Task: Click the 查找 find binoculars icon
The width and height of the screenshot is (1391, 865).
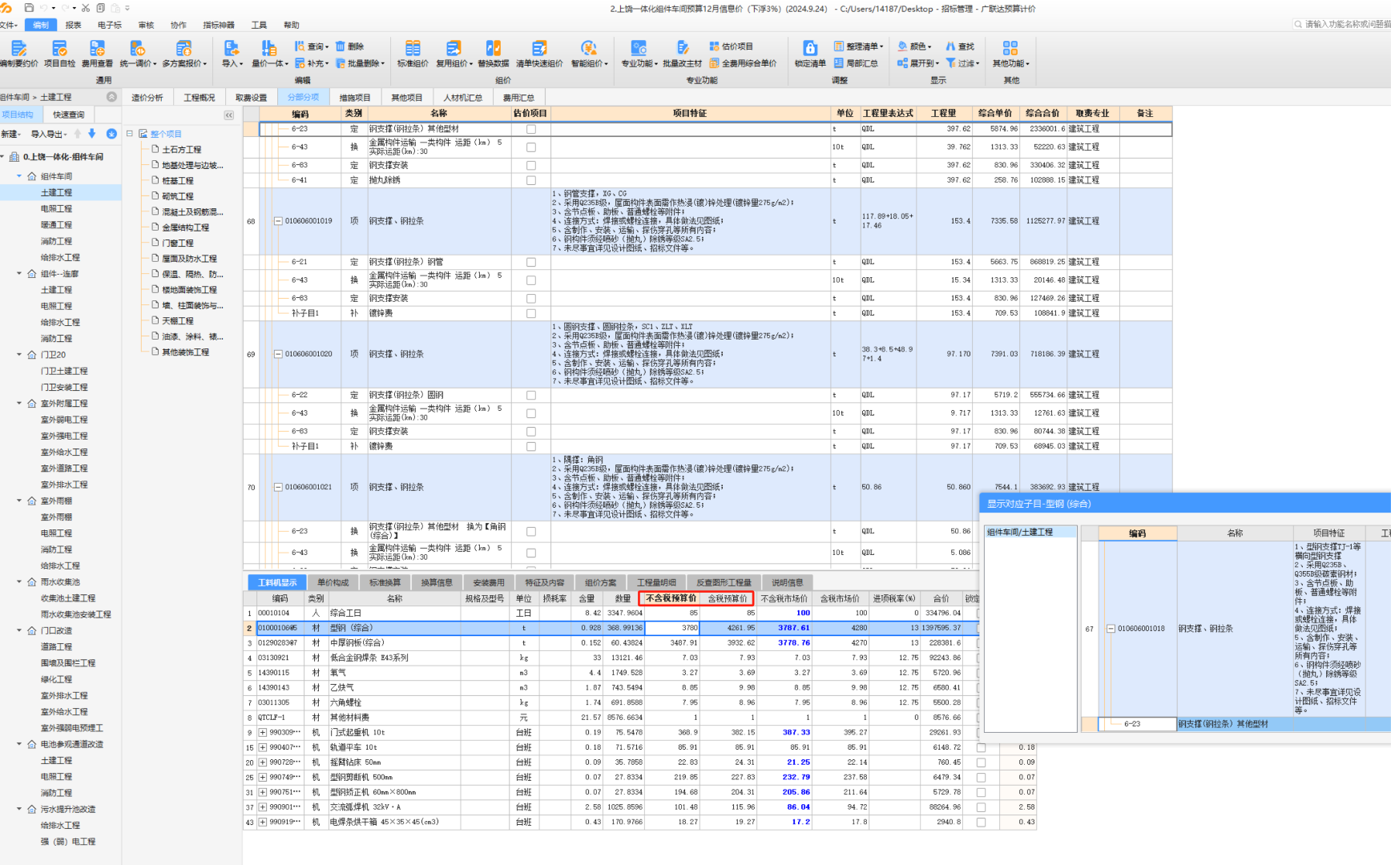Action: pos(950,46)
